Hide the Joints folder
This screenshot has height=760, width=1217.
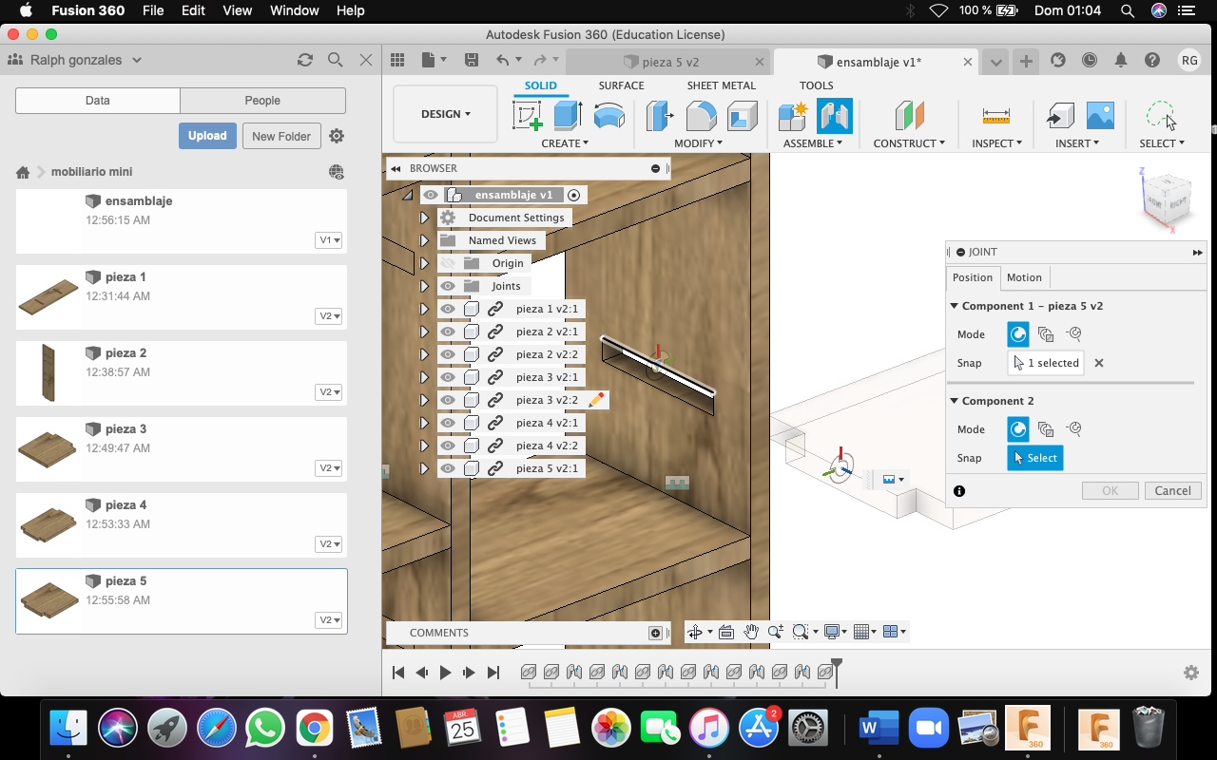pos(448,286)
